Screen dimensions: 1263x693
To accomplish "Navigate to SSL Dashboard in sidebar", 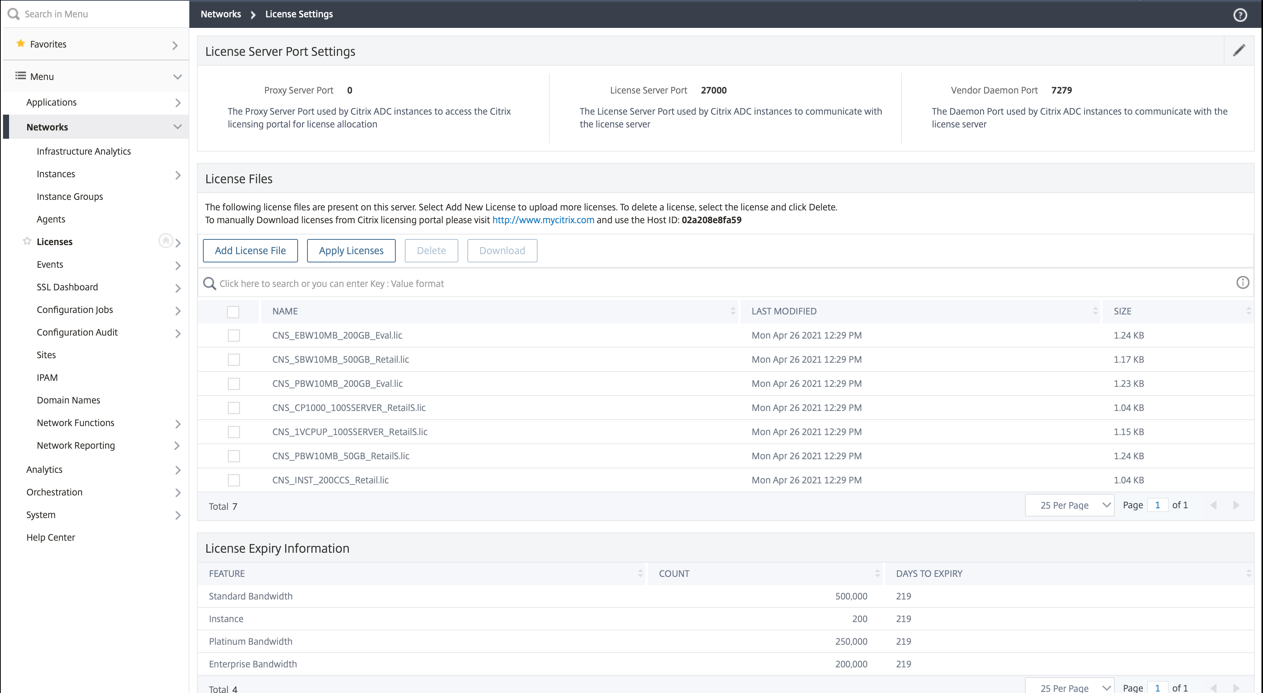I will [x=66, y=286].
